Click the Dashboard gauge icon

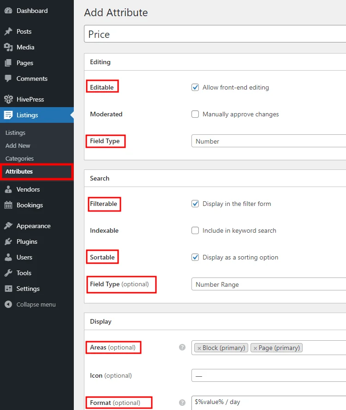click(8, 11)
